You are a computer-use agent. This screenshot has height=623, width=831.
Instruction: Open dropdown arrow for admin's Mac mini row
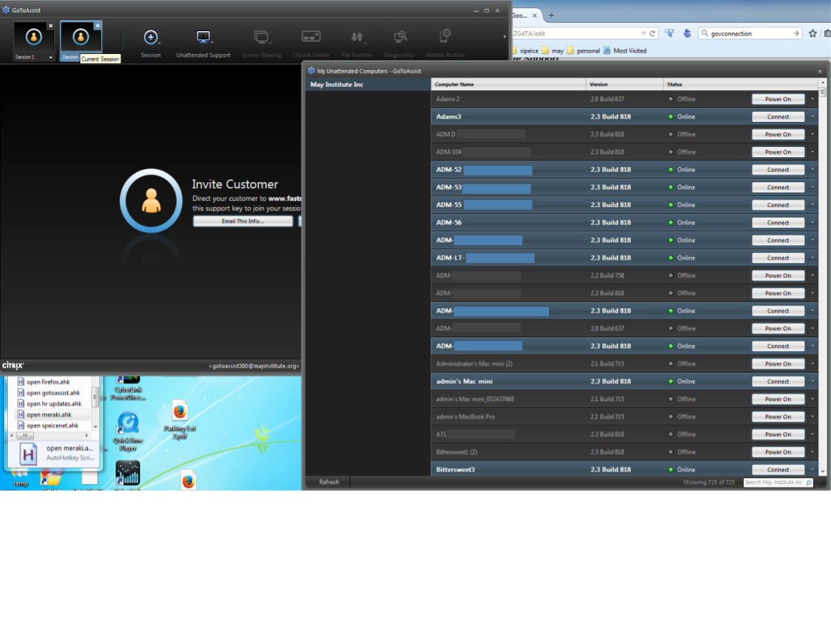tap(812, 381)
